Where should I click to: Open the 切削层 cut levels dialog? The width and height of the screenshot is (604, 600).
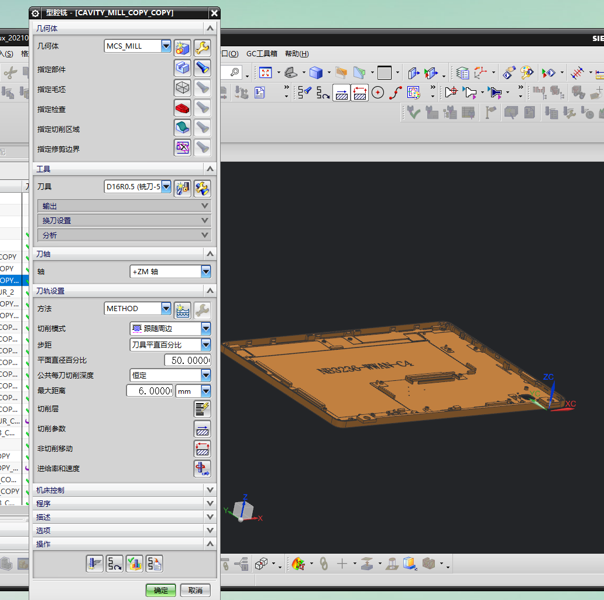click(202, 409)
